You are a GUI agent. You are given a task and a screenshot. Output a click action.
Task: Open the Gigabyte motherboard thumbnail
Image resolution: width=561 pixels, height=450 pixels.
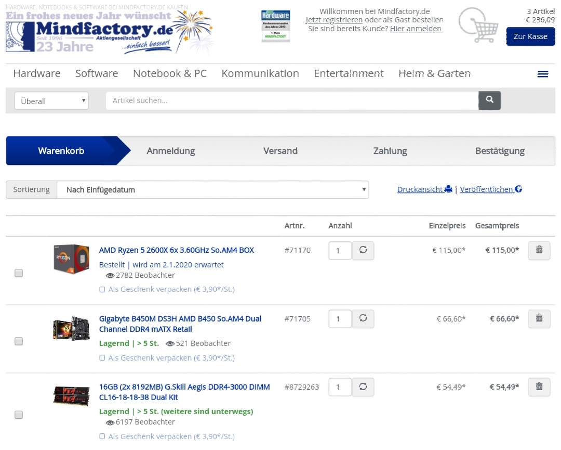[71, 328]
